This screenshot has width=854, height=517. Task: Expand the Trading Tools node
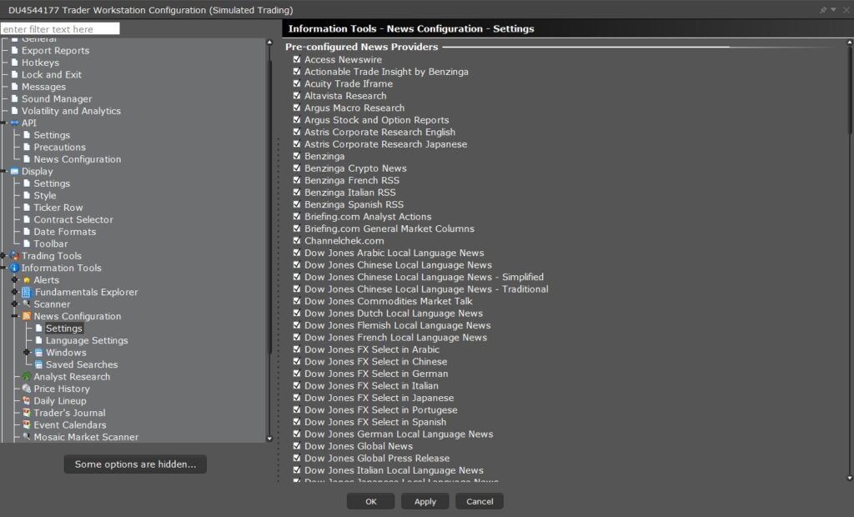coord(3,255)
